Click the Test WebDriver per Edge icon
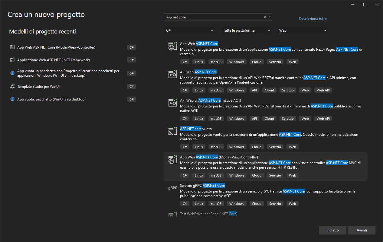This screenshot has height=242, width=383. tap(172, 214)
